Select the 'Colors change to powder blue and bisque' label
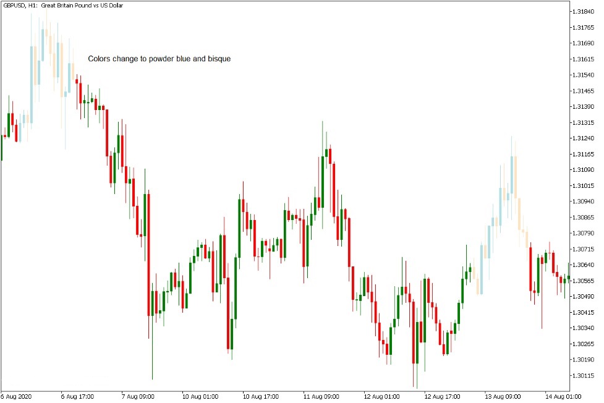Screen dimensions: 604x403 [159, 59]
